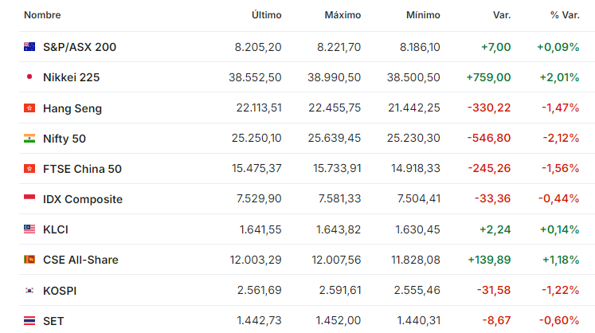Go to the Hang Seng index link
This screenshot has height=333, width=595.
[x=72, y=108]
